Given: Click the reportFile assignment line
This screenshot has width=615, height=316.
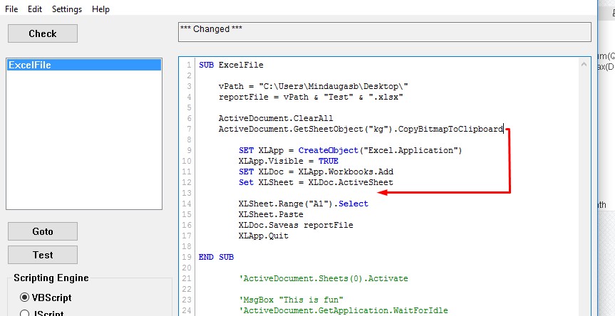Looking at the screenshot, I should 311,97.
